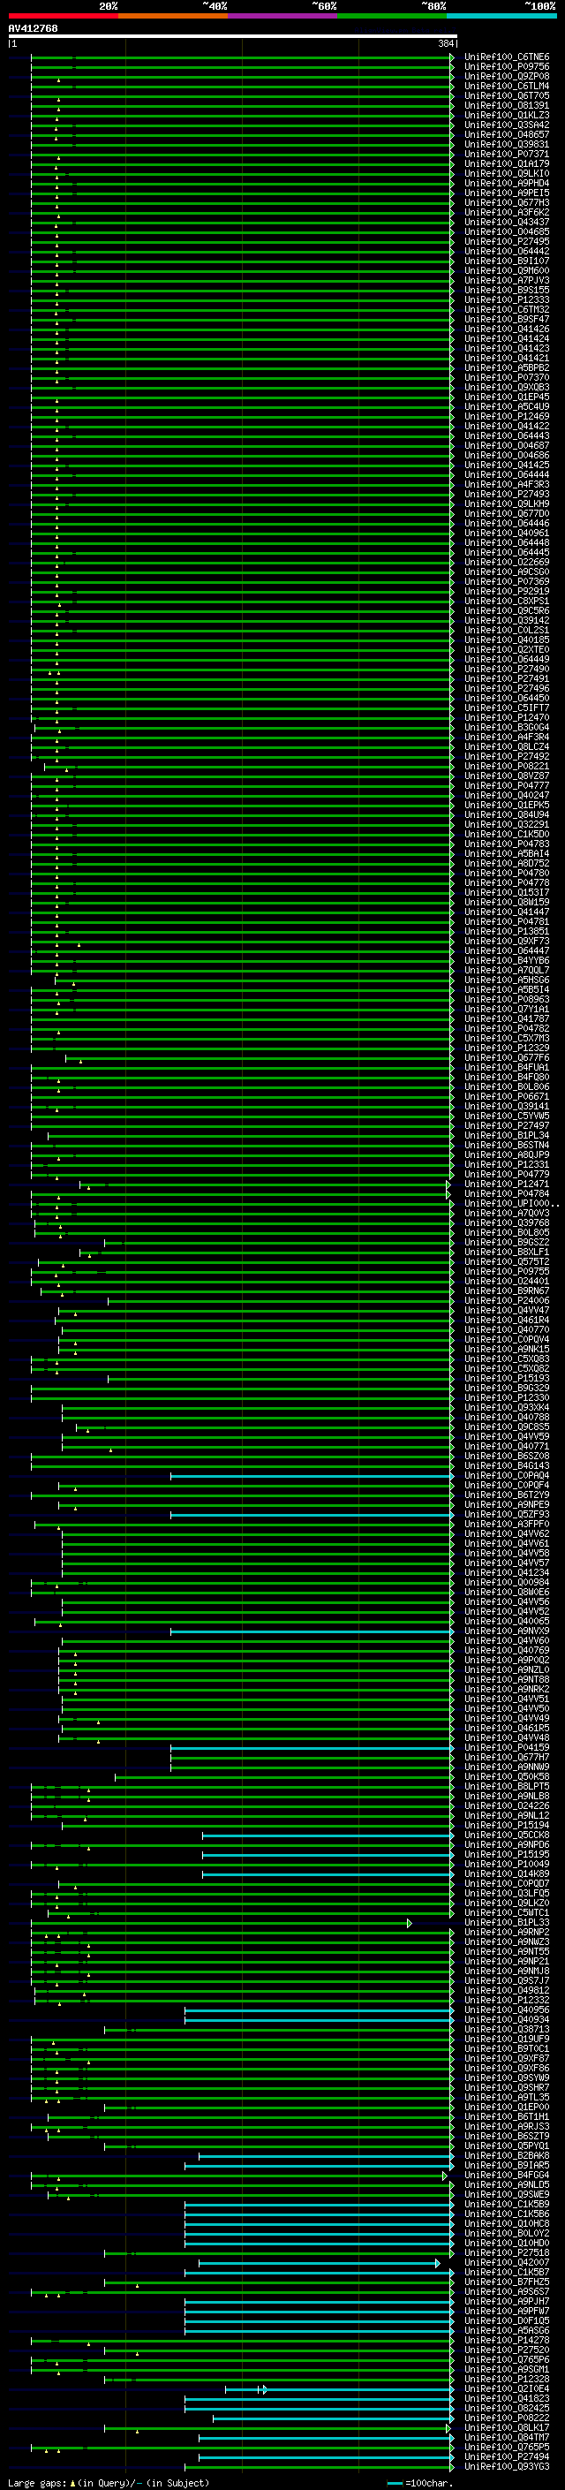
Task: Select UniRef100_P12469 label
Action: pos(507,417)
